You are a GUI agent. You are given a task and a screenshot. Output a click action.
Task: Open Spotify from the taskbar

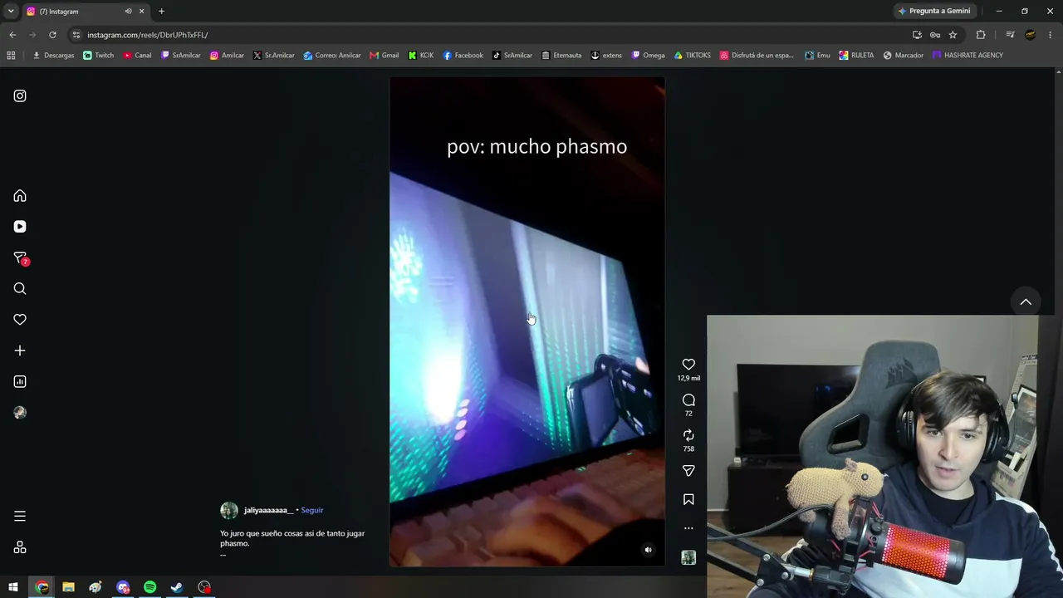tap(149, 587)
